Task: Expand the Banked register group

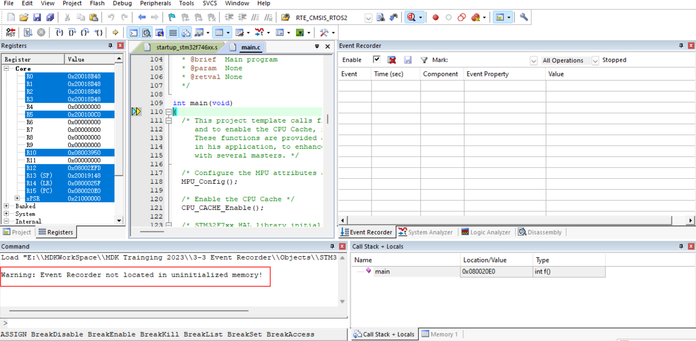Action: coord(6,206)
